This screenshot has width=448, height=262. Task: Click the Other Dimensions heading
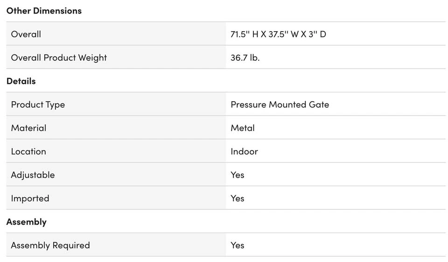point(44,11)
